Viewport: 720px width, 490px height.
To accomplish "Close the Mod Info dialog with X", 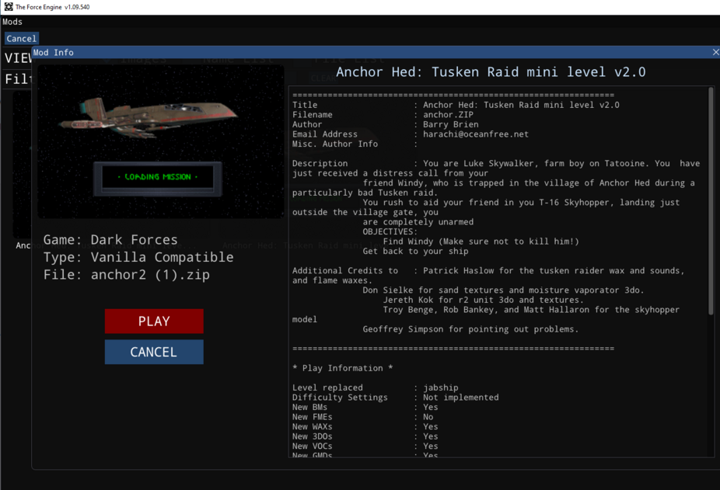I will pyautogui.click(x=715, y=52).
